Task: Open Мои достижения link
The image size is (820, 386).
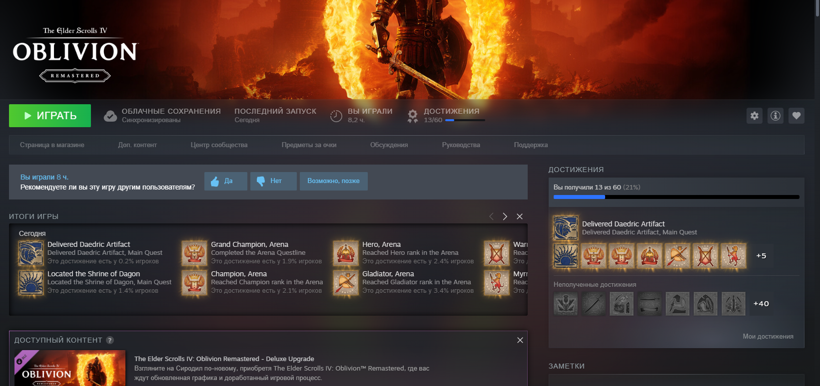Action: pyautogui.click(x=768, y=337)
